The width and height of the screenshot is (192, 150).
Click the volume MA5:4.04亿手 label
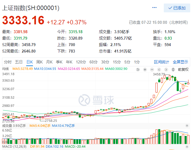(x=40, y=126)
